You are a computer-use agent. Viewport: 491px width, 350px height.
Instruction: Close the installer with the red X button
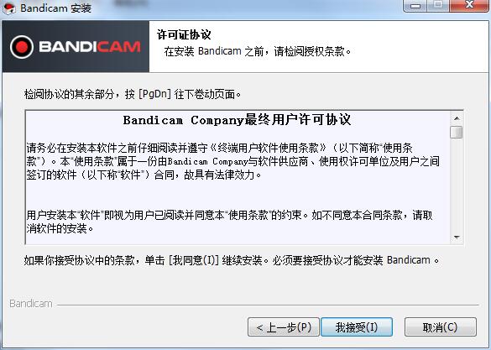(469, 5)
